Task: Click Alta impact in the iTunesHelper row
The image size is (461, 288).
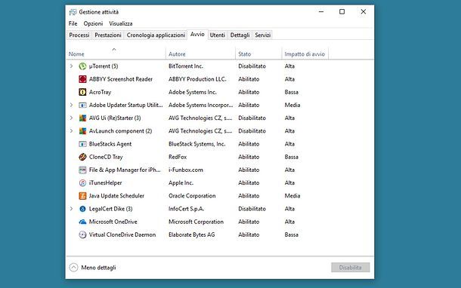Action: [x=289, y=182]
